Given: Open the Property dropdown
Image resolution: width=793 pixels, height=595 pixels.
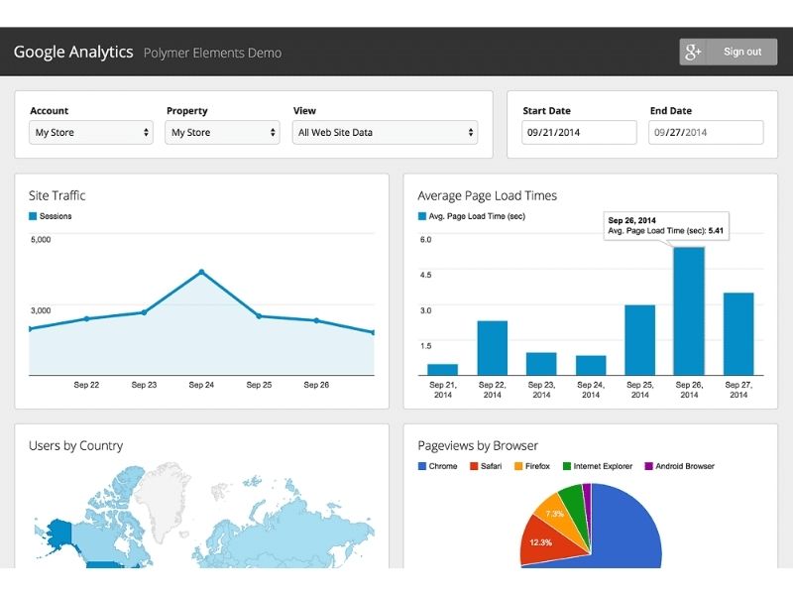Looking at the screenshot, I should [222, 133].
